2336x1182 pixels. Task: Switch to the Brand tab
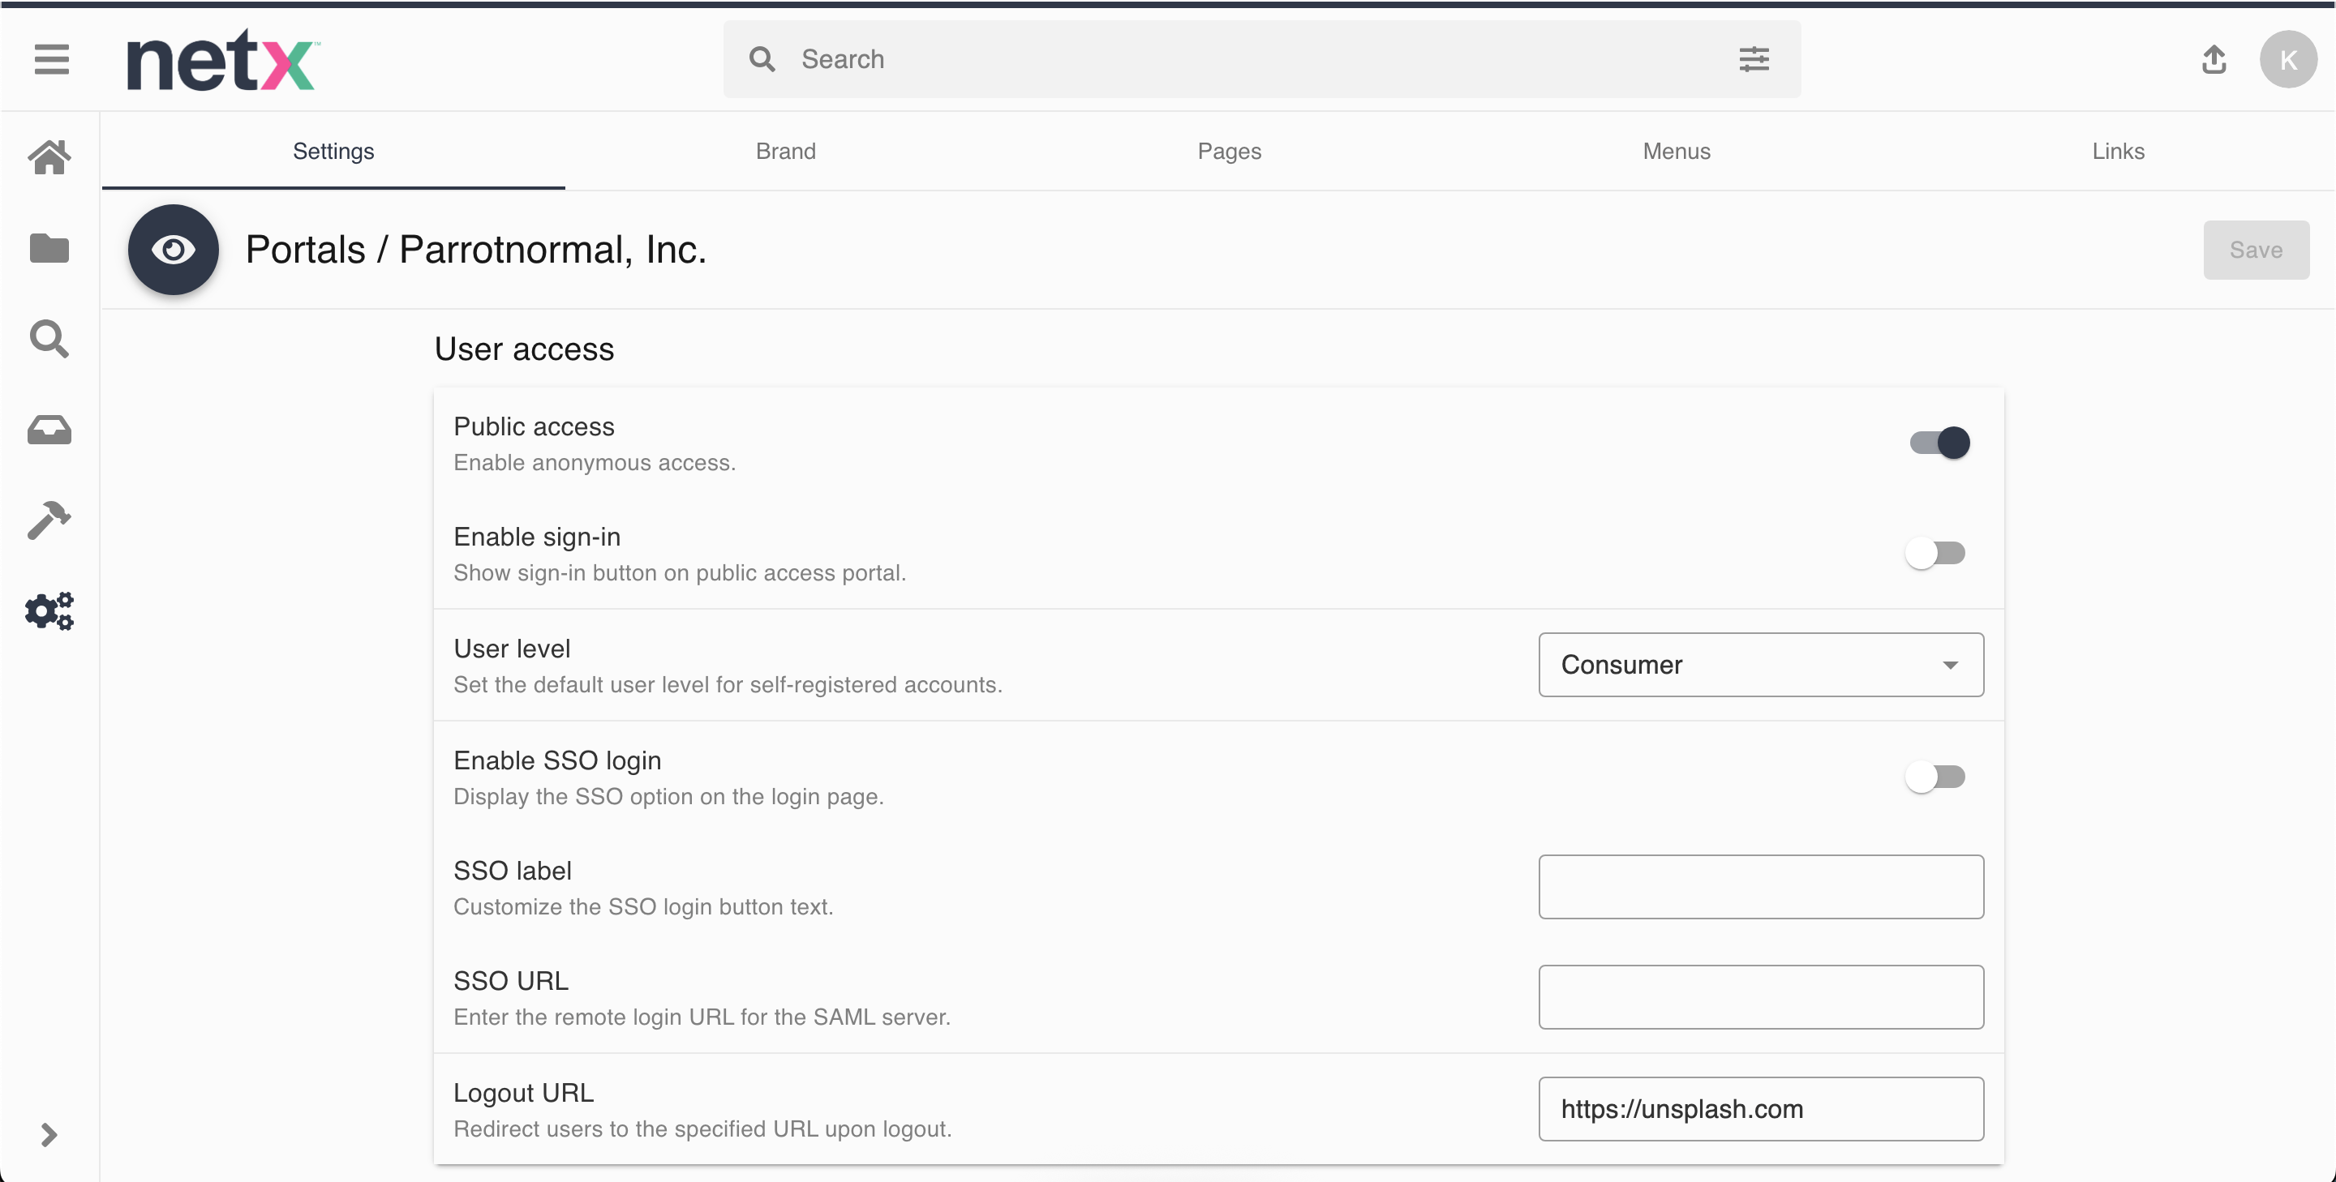point(785,152)
